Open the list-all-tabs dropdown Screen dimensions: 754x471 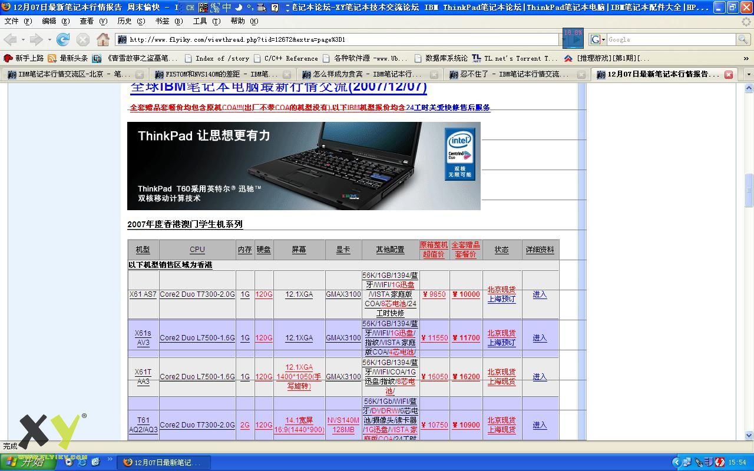pyautogui.click(x=749, y=75)
